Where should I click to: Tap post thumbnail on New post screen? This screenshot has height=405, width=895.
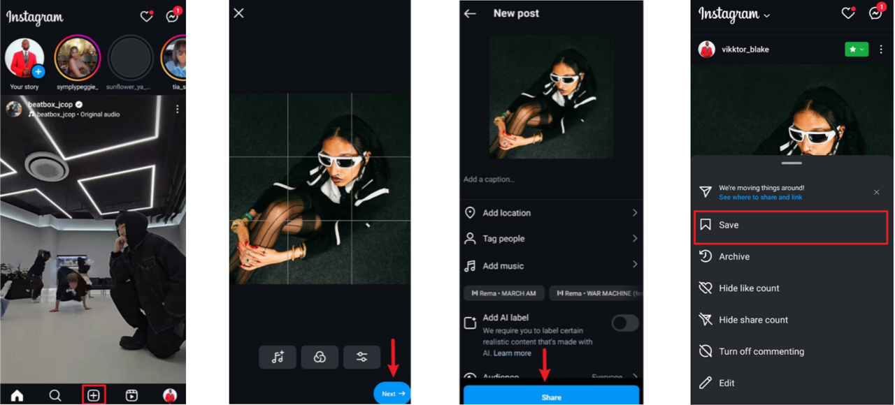552,97
